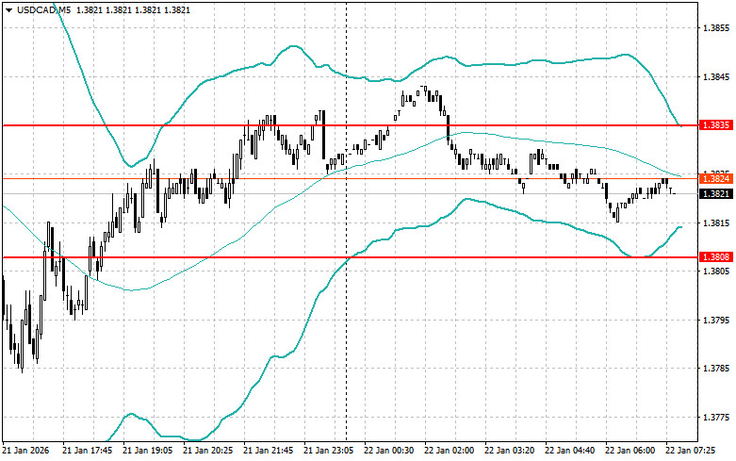Click the 1.3785 price scale value
Screen dimensions: 736x461
click(716, 369)
